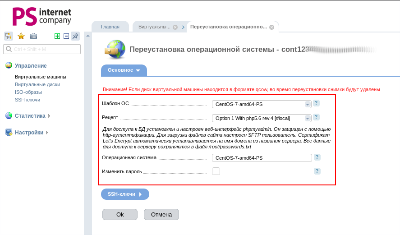The height and width of the screenshot is (235, 400).
Task: Switch to the Главная tab
Action: click(110, 27)
